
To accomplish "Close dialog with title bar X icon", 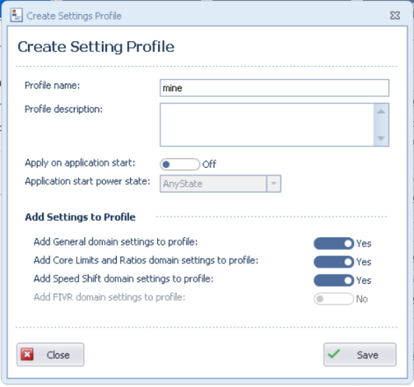I will [395, 16].
